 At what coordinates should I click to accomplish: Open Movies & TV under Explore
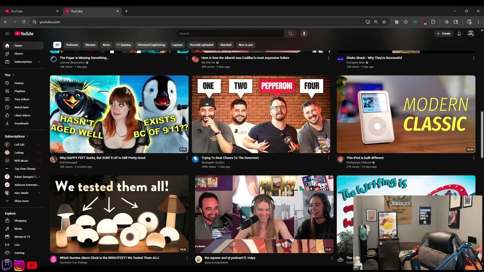(x=23, y=236)
